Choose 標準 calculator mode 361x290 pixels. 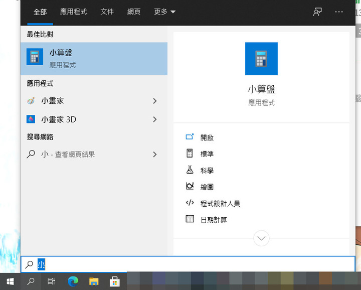click(207, 154)
